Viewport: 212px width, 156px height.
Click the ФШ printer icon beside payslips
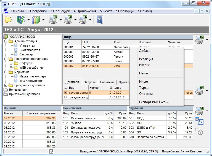200,111
